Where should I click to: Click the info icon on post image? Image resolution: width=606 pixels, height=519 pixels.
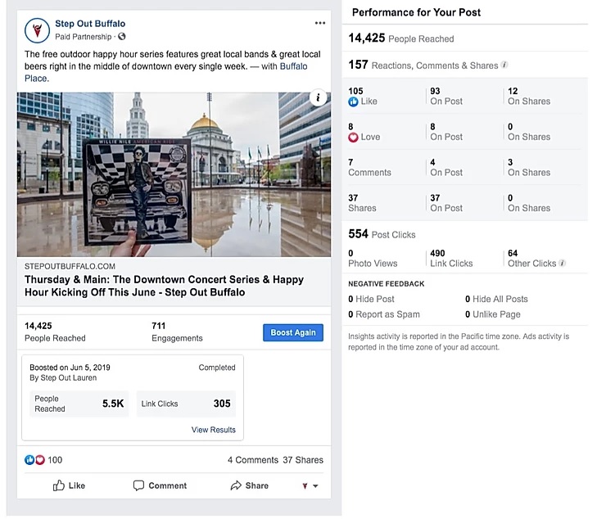(318, 97)
